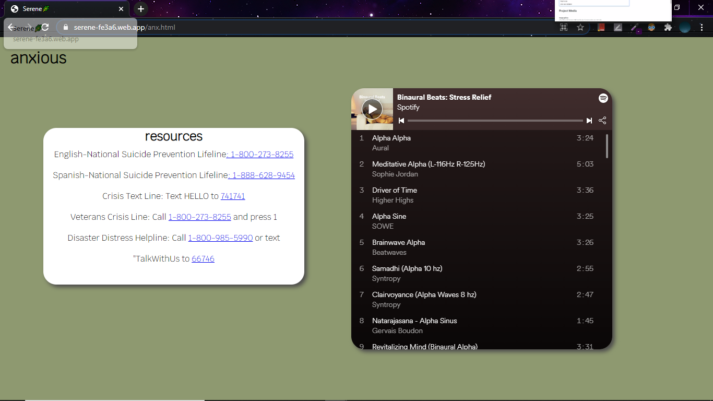The width and height of the screenshot is (713, 401).
Task: Restore down the Chrome window
Action: click(678, 7)
